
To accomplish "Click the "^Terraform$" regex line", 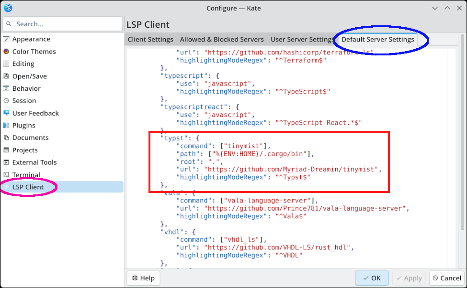I will click(x=251, y=60).
